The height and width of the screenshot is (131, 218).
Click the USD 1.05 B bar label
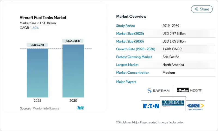coord(73,41)
